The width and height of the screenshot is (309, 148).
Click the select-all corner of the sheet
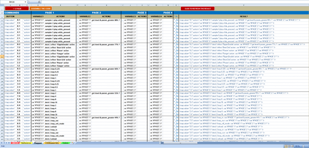tap(2, 5)
